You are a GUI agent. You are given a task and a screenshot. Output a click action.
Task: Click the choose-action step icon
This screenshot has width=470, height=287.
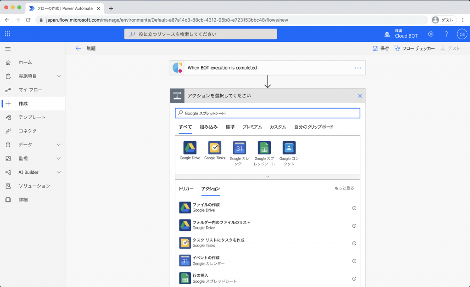[177, 96]
